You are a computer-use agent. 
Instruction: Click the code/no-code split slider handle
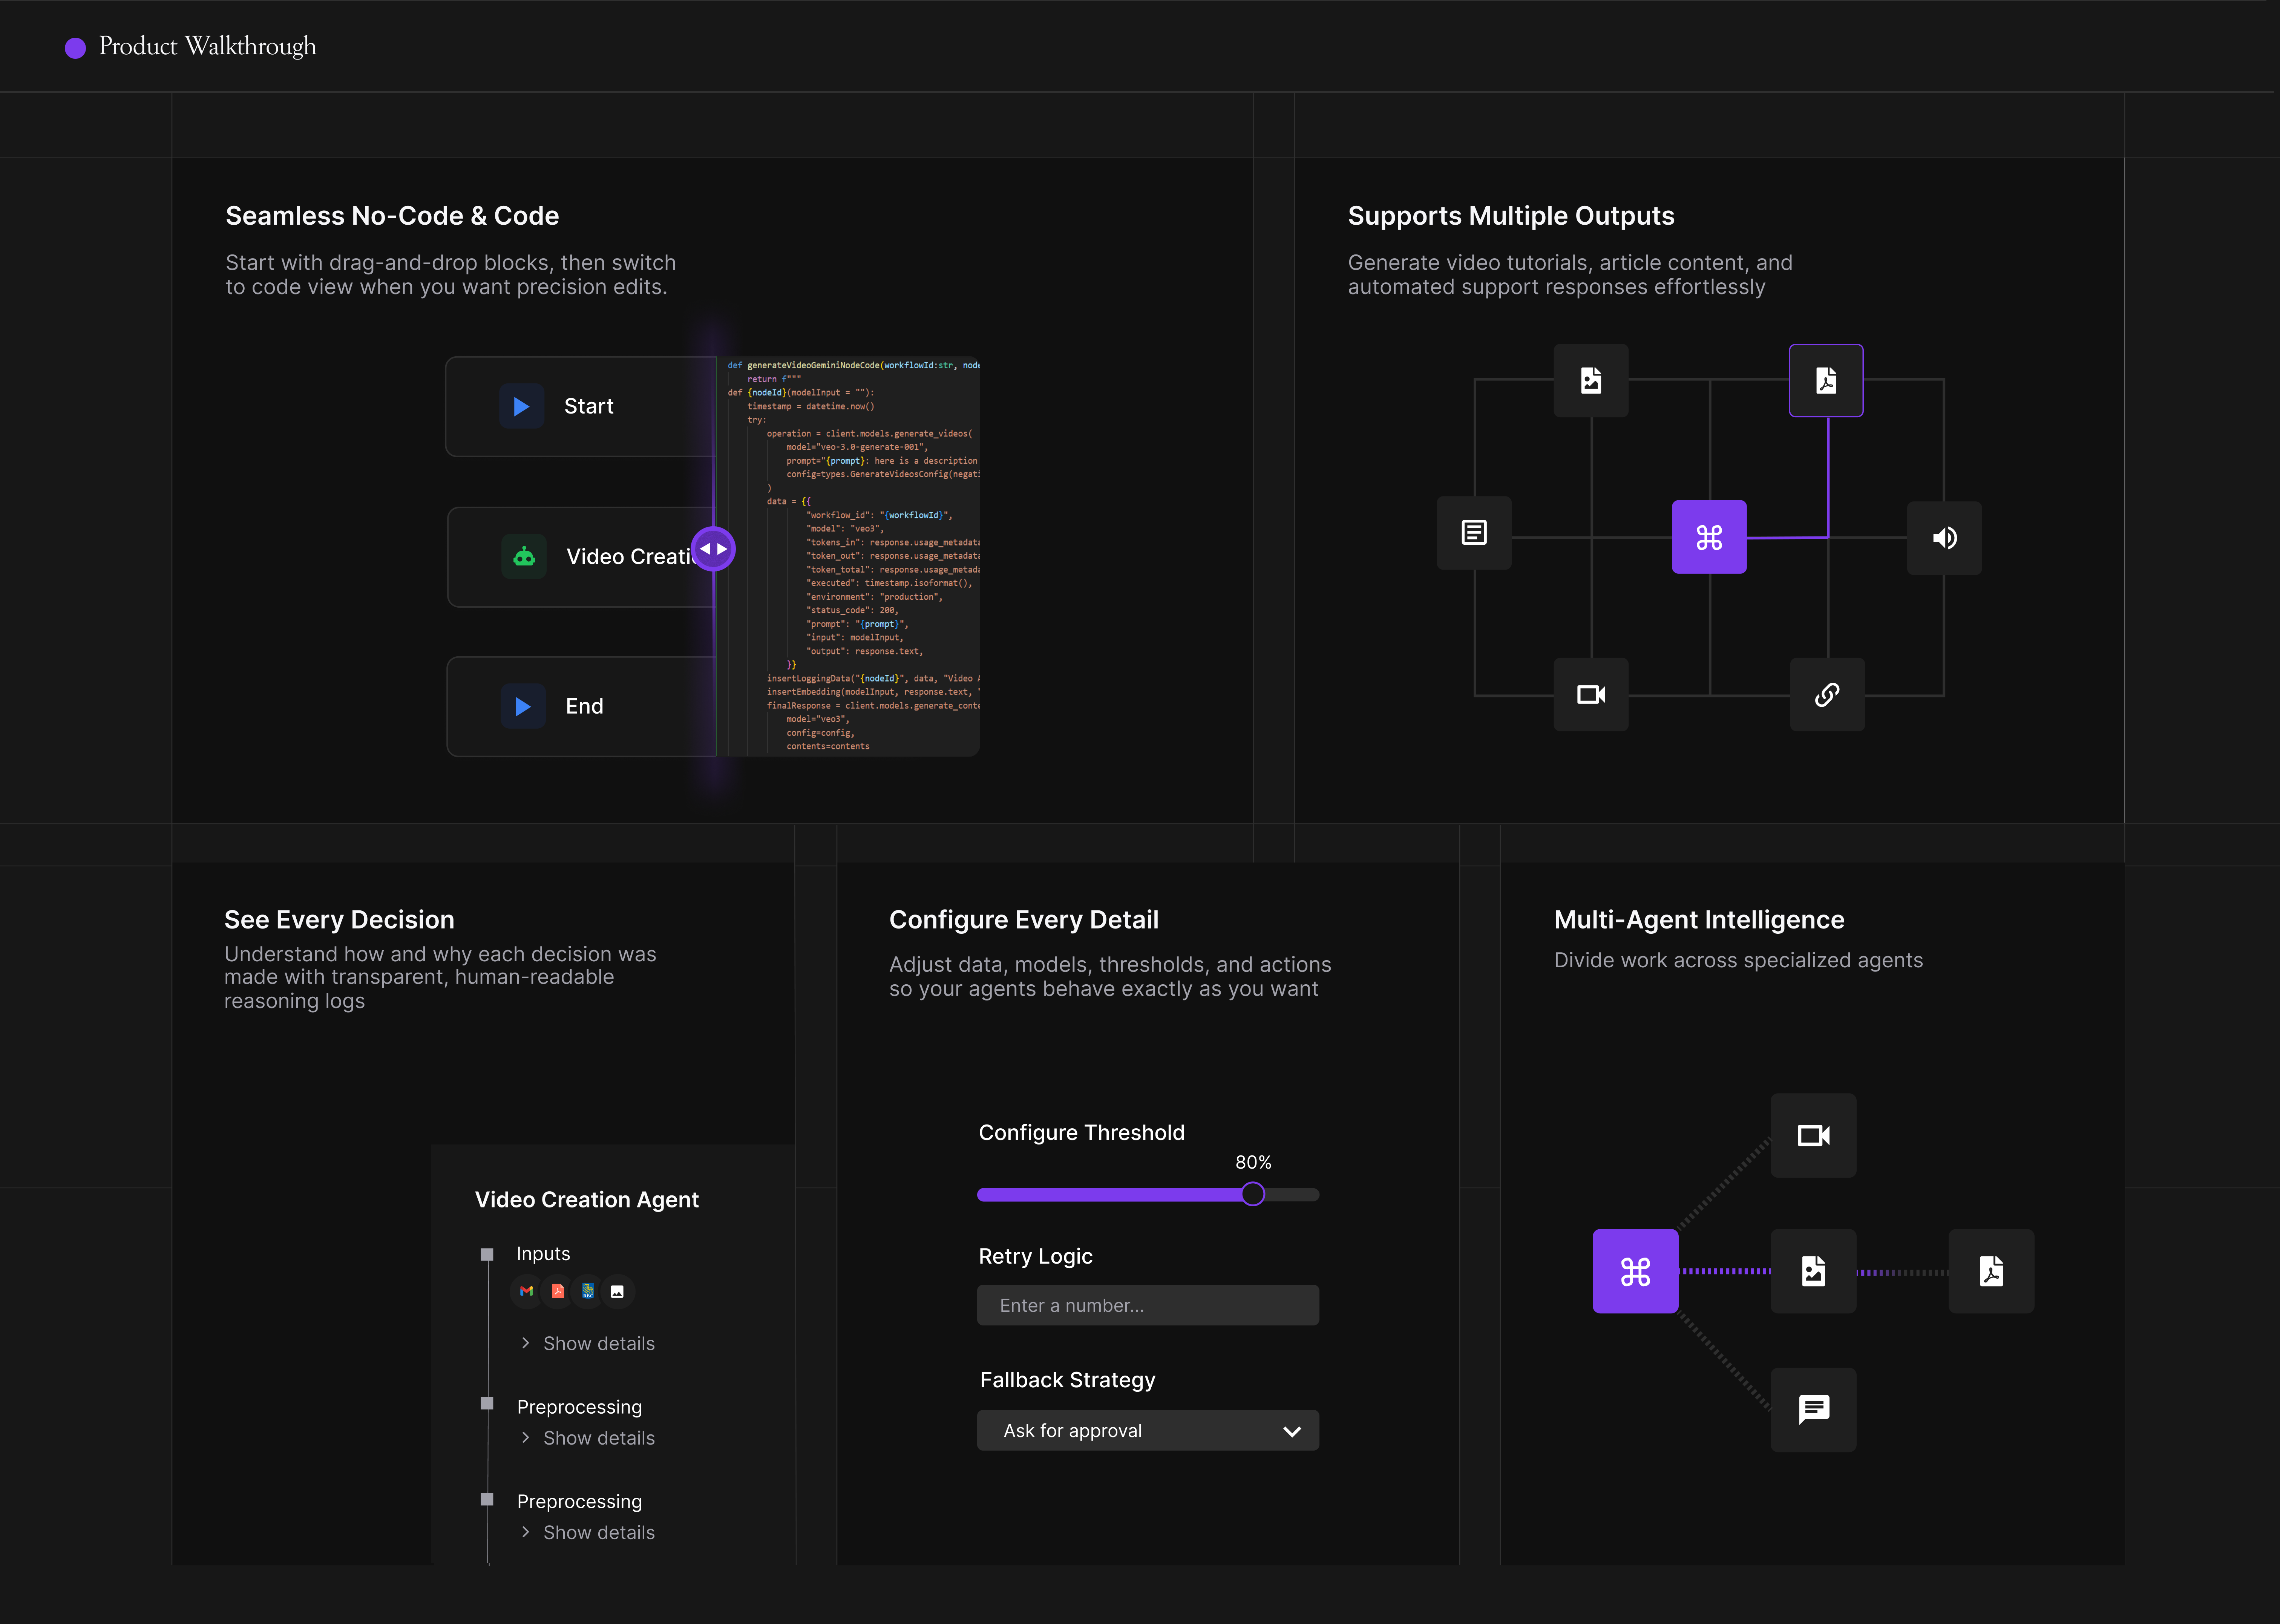713,549
